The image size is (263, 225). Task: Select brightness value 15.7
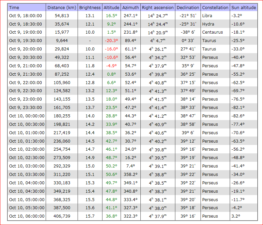point(90,216)
